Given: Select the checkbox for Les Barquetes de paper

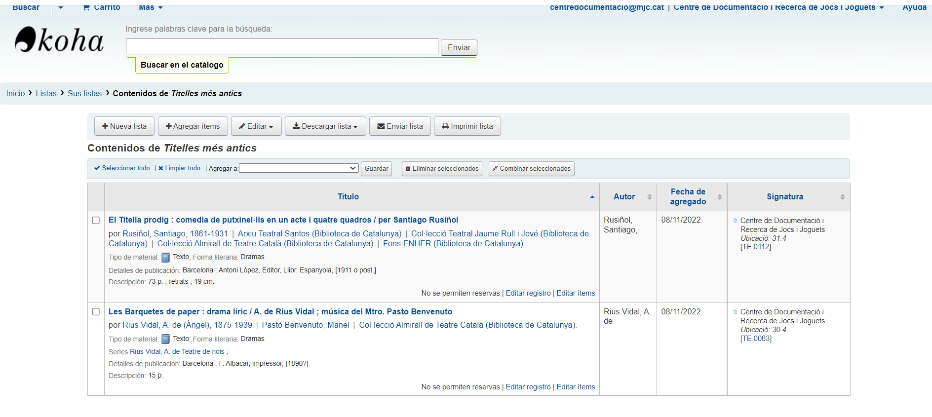Looking at the screenshot, I should (96, 312).
